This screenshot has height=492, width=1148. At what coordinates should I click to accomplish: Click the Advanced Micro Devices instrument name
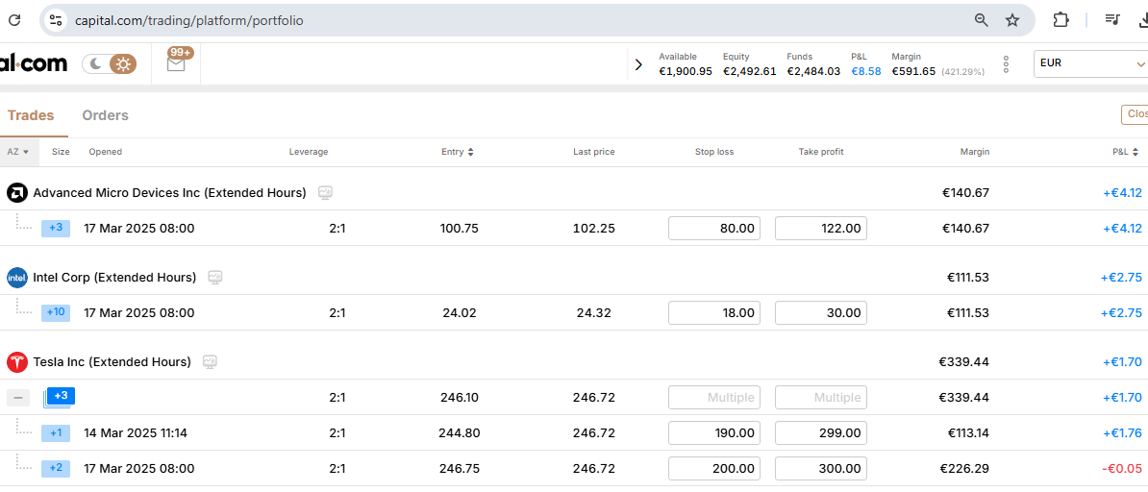[169, 193]
